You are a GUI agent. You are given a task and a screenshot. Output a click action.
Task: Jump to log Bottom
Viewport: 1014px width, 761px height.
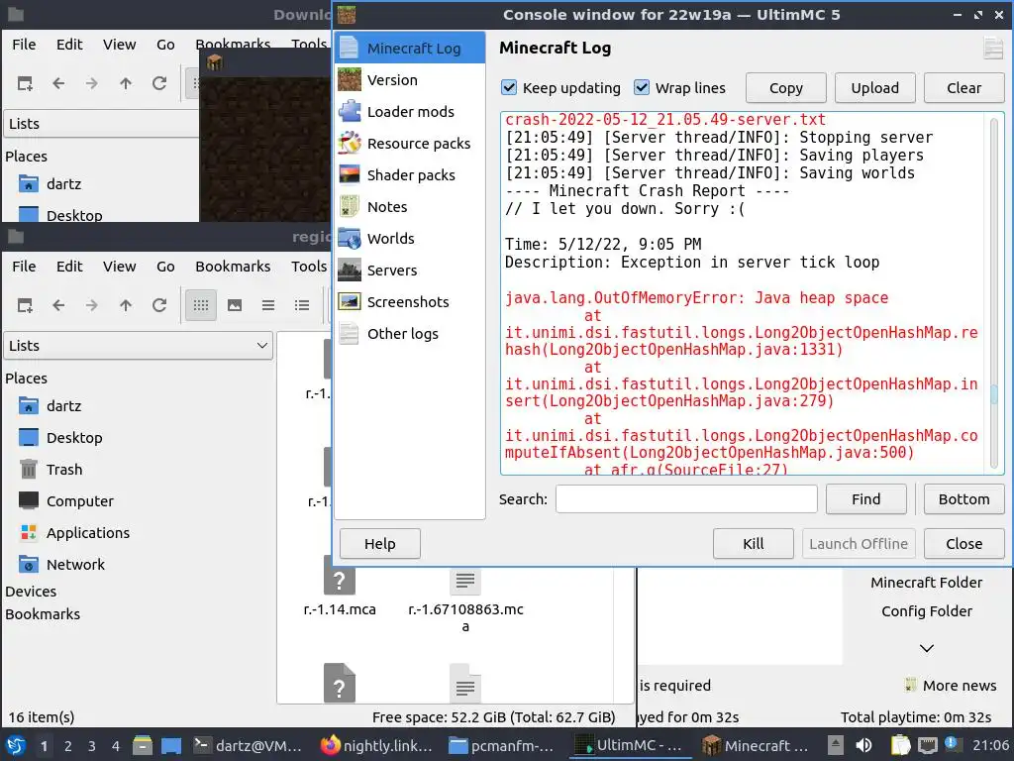tap(963, 499)
